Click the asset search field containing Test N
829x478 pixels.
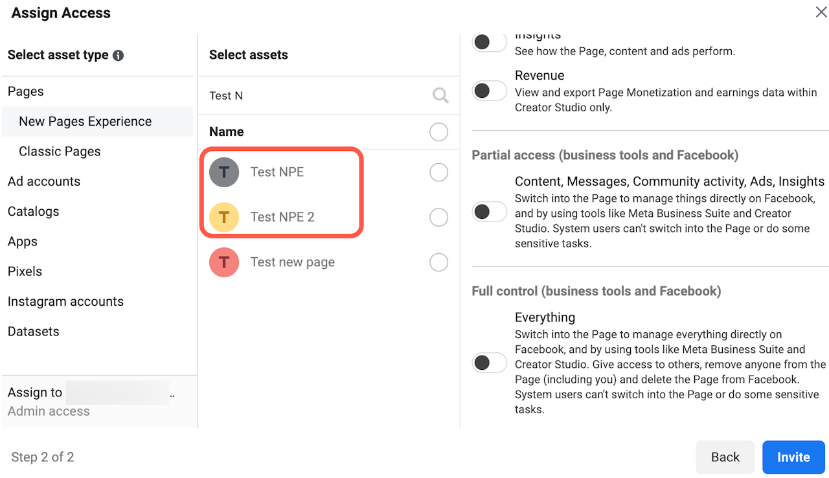coord(317,96)
